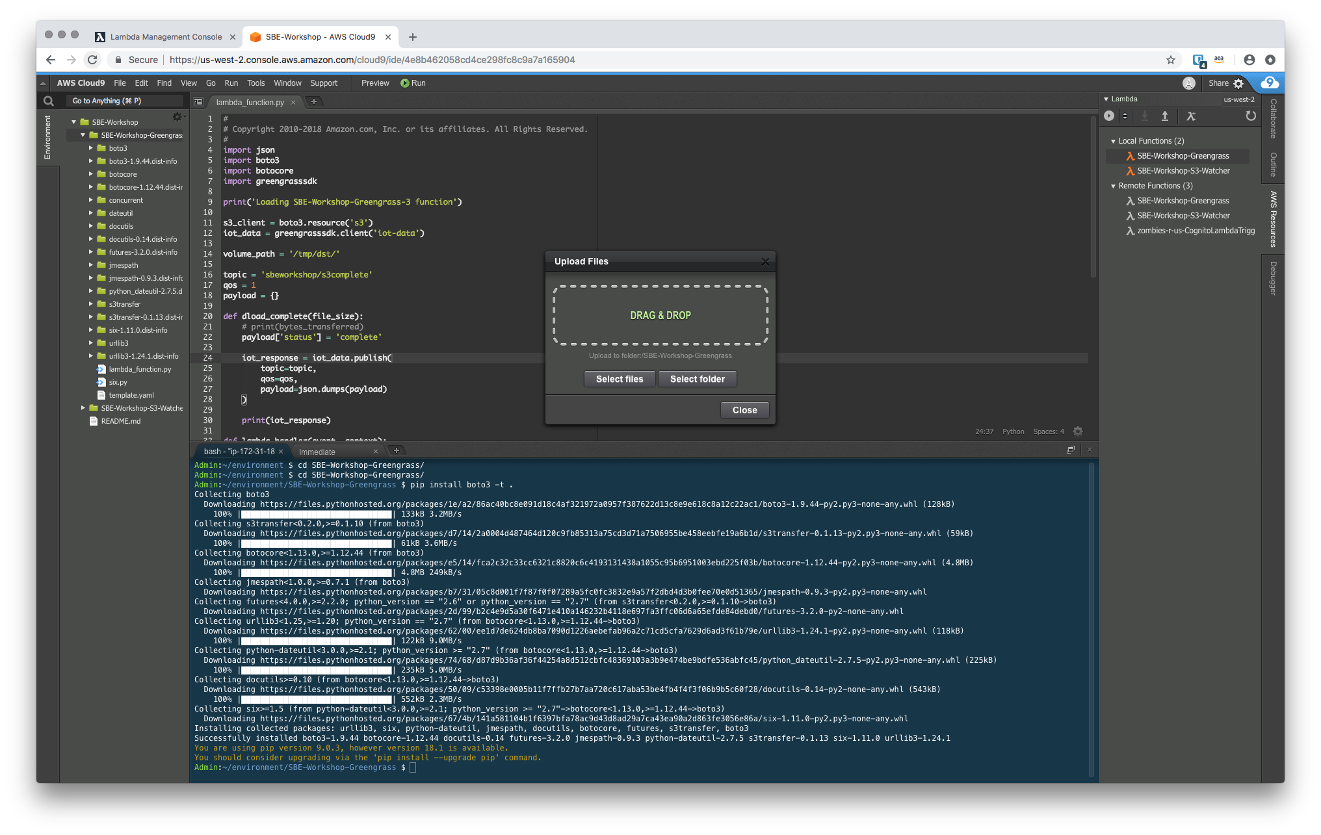
Task: Click the Preview button
Action: point(375,83)
